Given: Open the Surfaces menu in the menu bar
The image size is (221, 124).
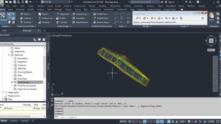Looking at the screenshot, I should coord(68,6).
